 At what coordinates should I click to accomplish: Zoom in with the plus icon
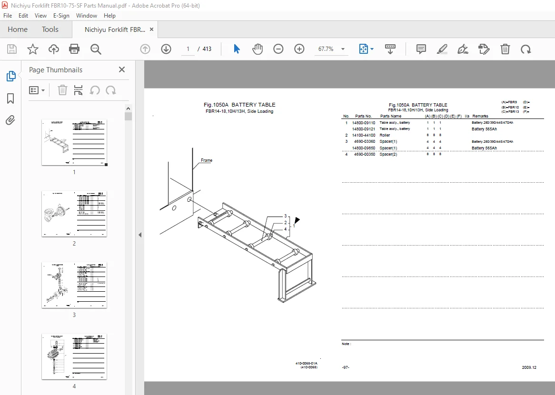pyautogui.click(x=299, y=49)
